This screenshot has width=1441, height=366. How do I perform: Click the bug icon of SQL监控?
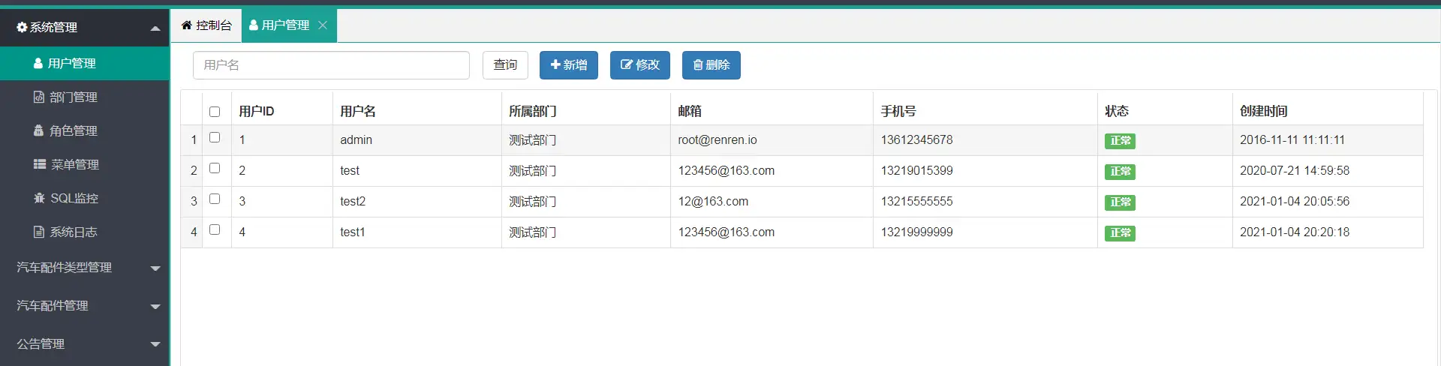click(39, 198)
